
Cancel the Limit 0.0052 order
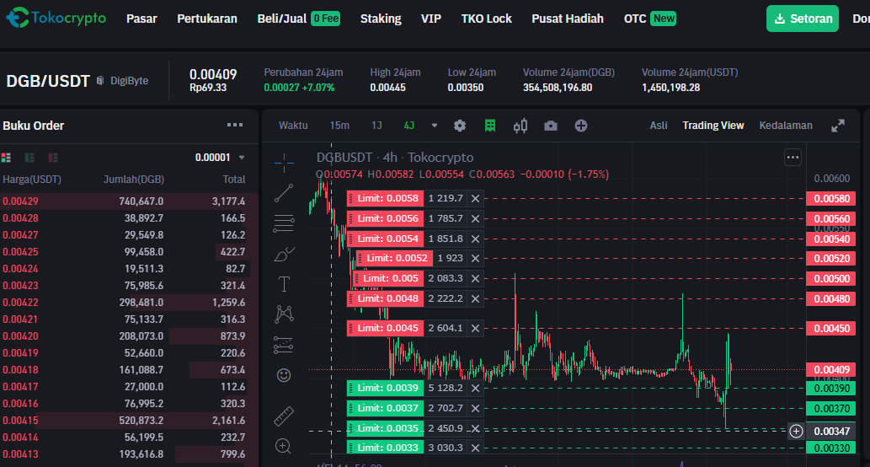pyautogui.click(x=476, y=258)
